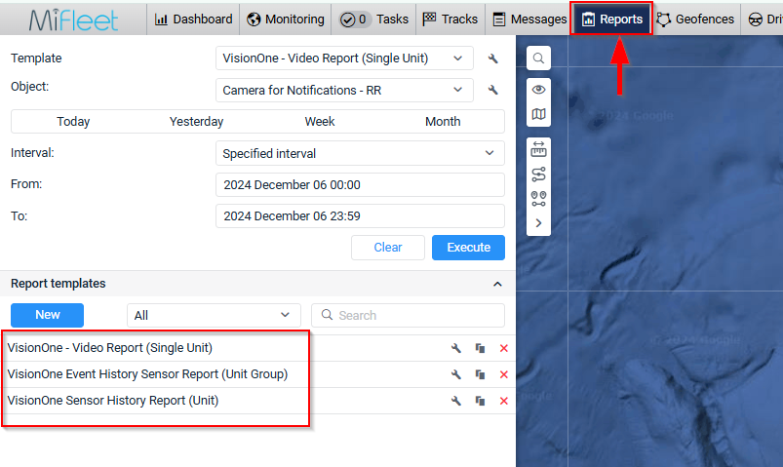The image size is (783, 467).
Task: Open the Messages tab
Action: tap(529, 19)
